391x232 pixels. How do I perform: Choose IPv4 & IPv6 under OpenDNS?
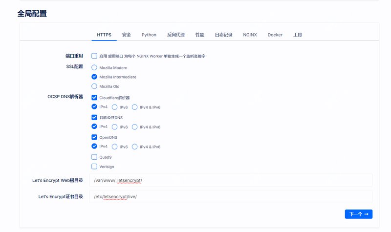click(135, 147)
